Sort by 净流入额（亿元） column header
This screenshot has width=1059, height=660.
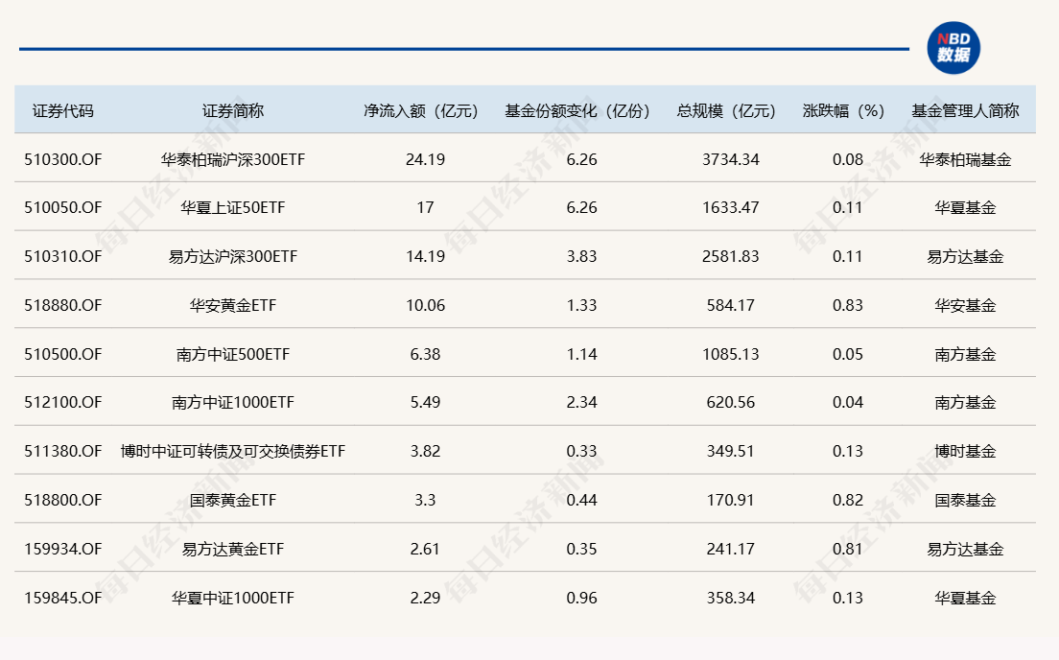(x=420, y=110)
